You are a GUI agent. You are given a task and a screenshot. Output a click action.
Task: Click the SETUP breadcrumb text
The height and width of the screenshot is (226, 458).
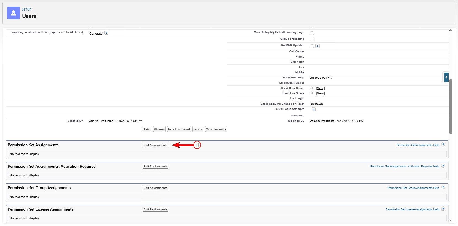pyautogui.click(x=27, y=10)
